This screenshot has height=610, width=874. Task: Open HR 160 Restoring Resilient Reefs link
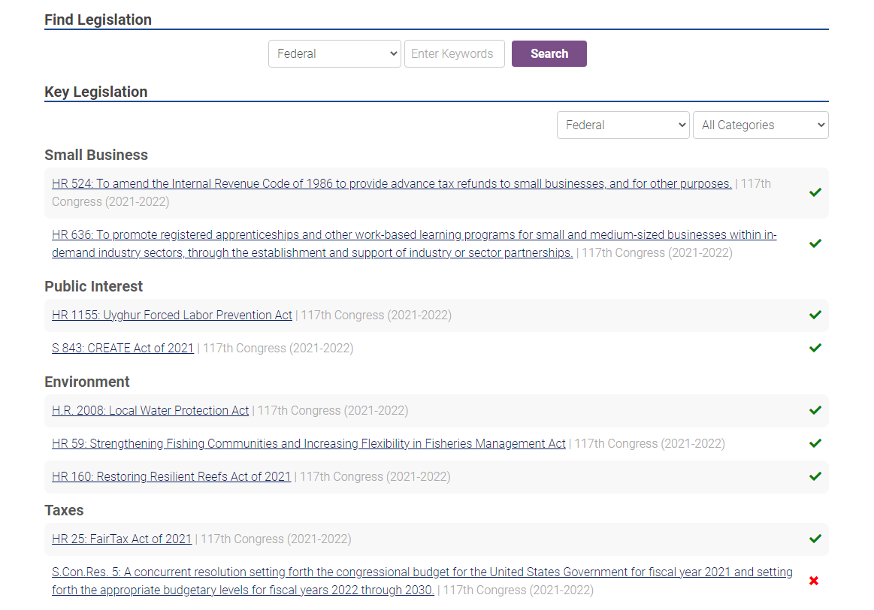pos(171,477)
